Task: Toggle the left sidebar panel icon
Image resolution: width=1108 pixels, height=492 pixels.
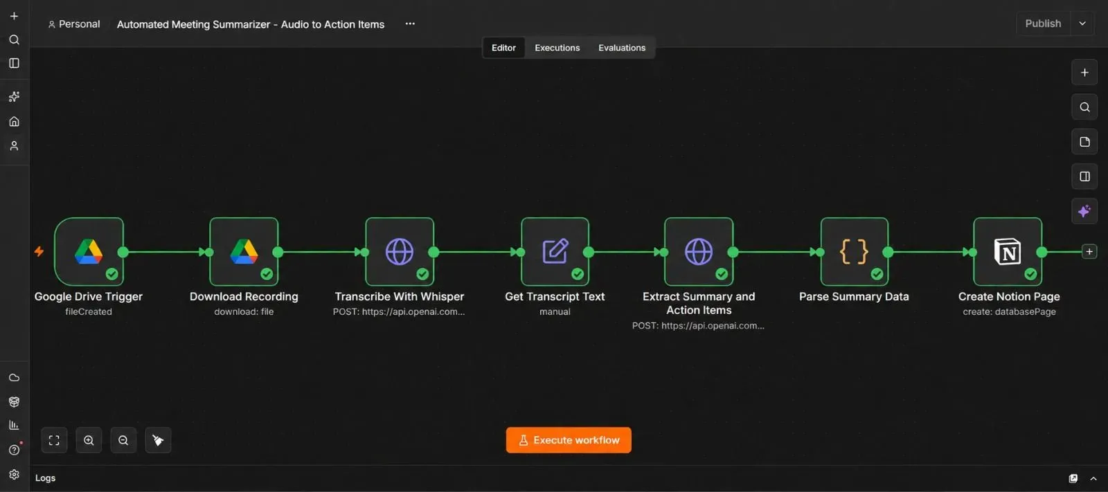Action: click(x=14, y=63)
